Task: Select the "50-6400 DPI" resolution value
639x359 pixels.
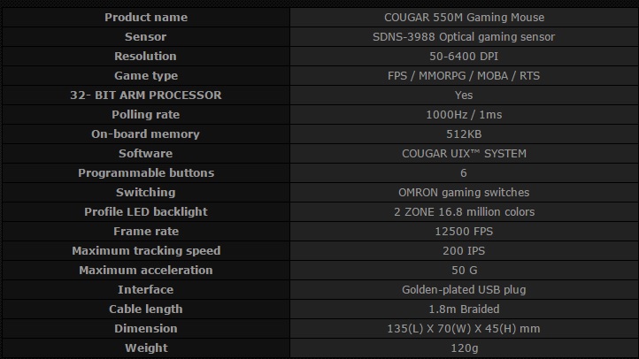Action: point(463,57)
